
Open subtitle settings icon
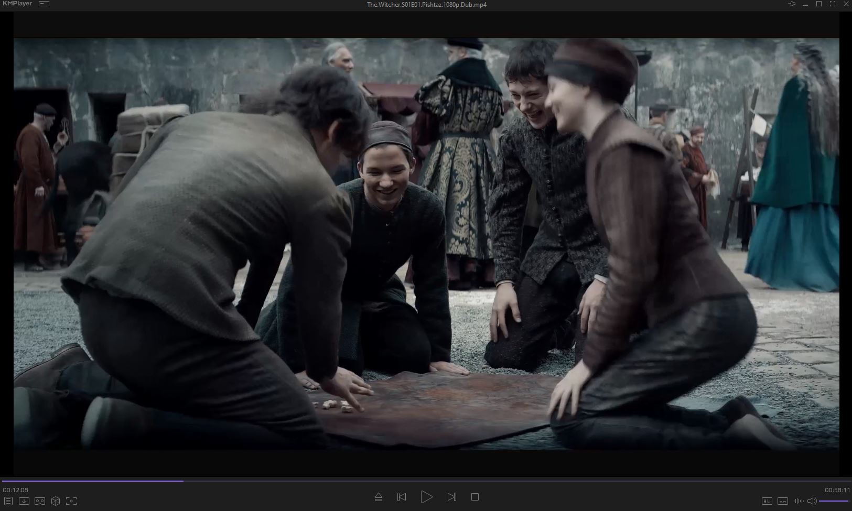(x=782, y=501)
